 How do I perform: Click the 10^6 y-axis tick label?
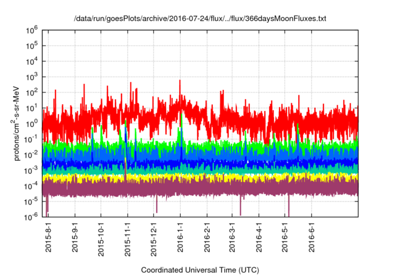pyautogui.click(x=33, y=30)
